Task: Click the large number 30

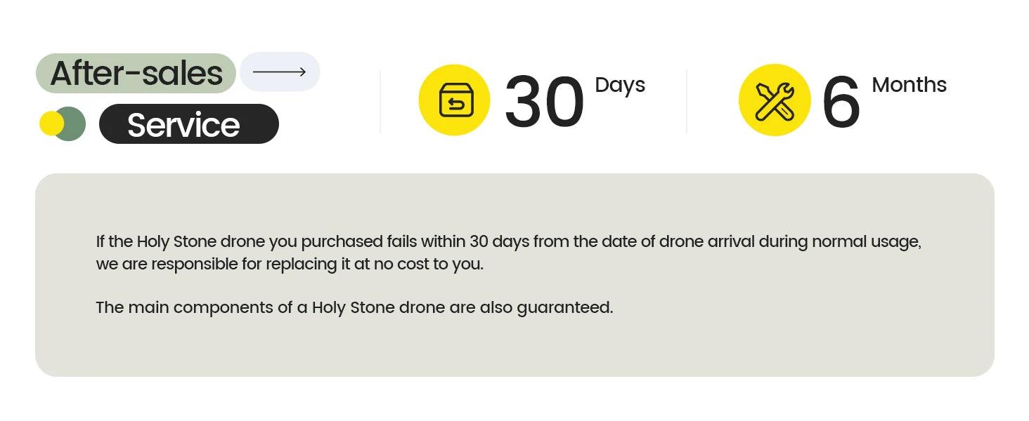Action: pyautogui.click(x=544, y=103)
